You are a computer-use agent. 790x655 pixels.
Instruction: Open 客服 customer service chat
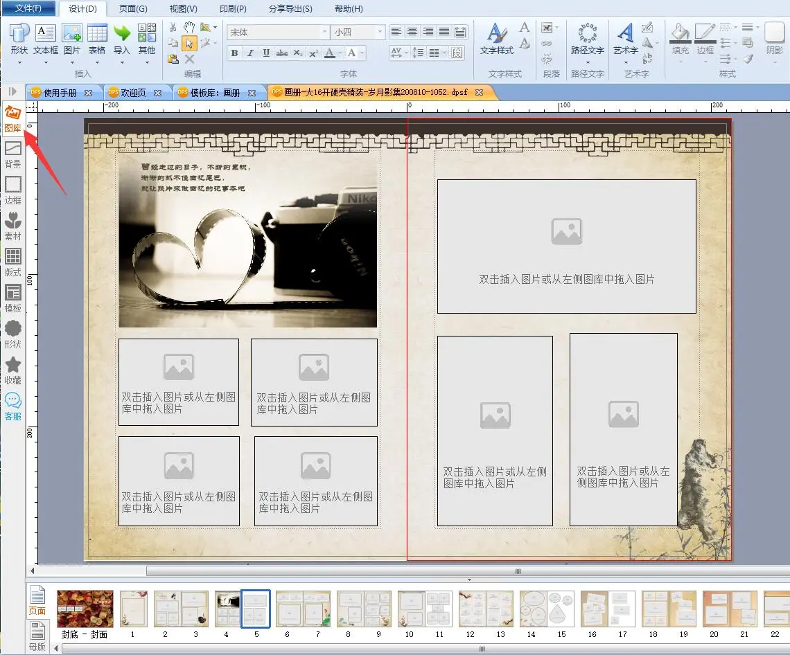[x=12, y=406]
